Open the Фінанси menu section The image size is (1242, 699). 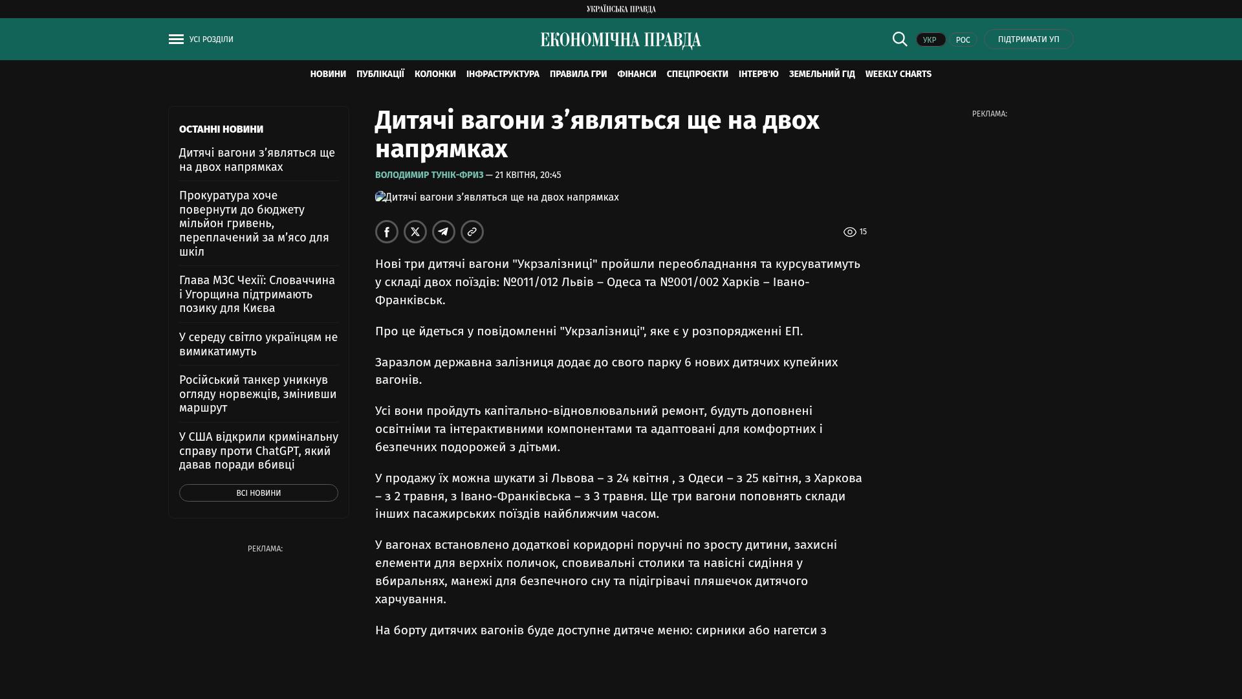pyautogui.click(x=637, y=74)
